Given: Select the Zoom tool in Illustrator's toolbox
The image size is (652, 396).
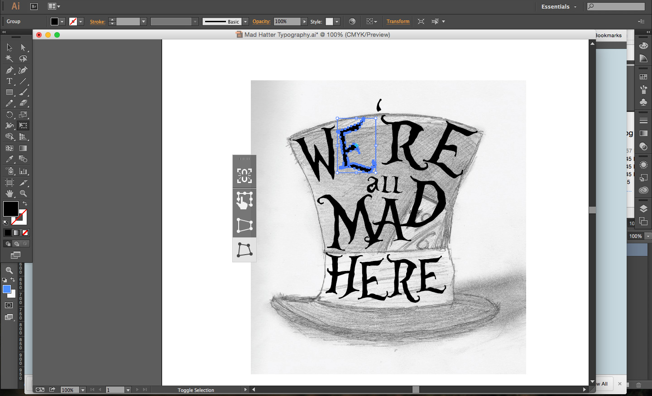Looking at the screenshot, I should pyautogui.click(x=23, y=193).
